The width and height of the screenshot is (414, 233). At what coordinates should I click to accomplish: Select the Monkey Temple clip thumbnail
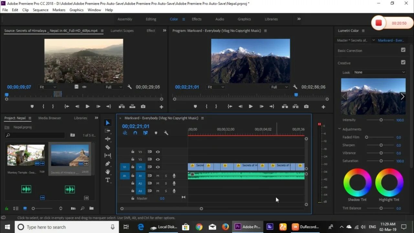click(x=26, y=155)
